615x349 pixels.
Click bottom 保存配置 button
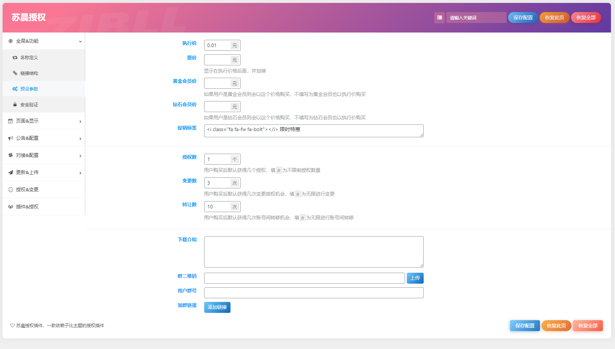[x=525, y=326]
